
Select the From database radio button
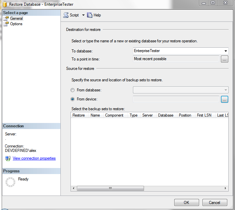[x=73, y=90]
